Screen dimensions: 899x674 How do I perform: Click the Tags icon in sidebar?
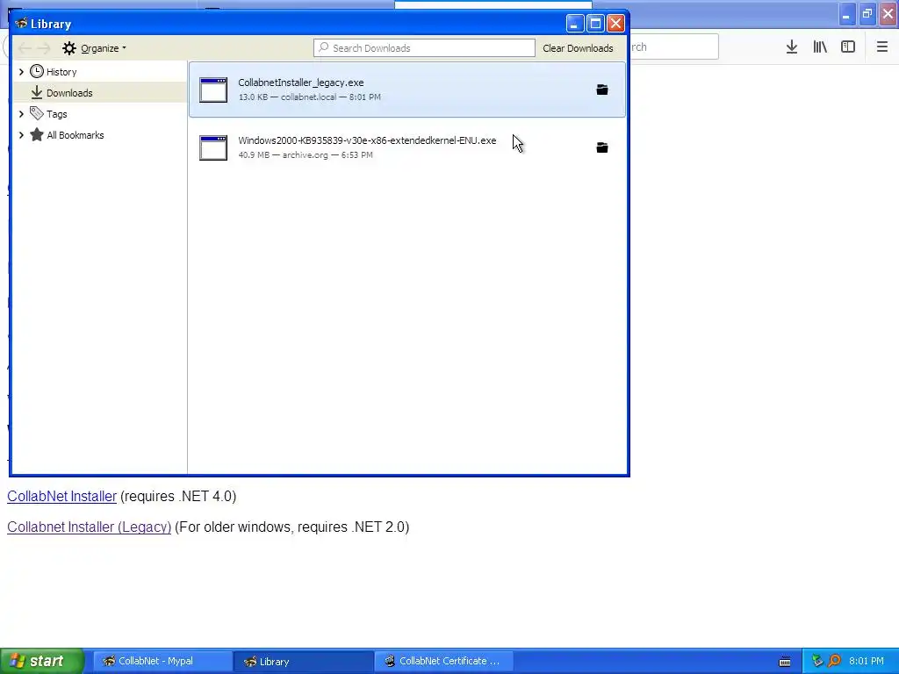[37, 113]
